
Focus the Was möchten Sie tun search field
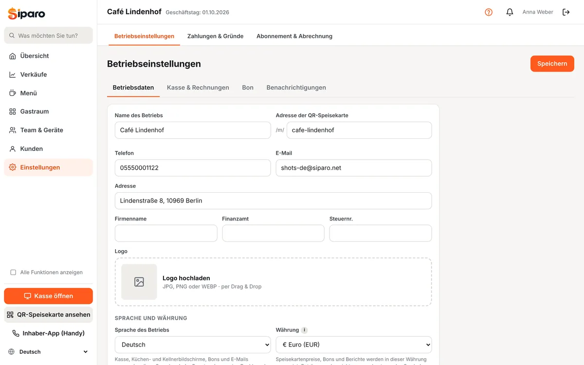48,36
